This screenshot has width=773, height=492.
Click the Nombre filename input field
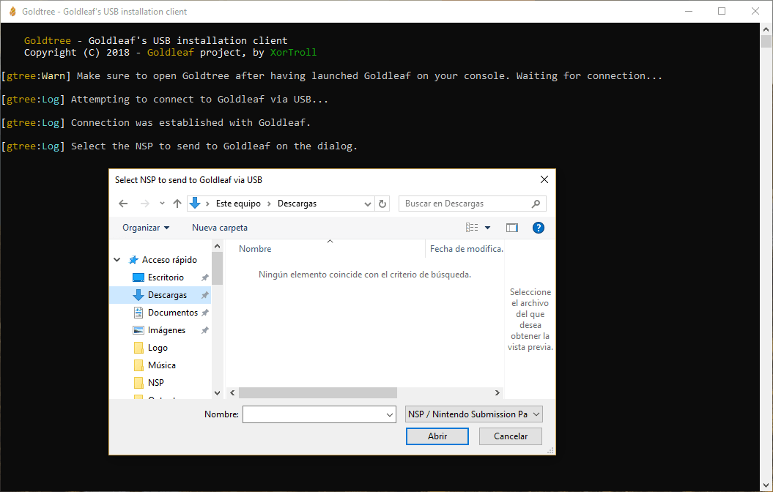tap(319, 414)
